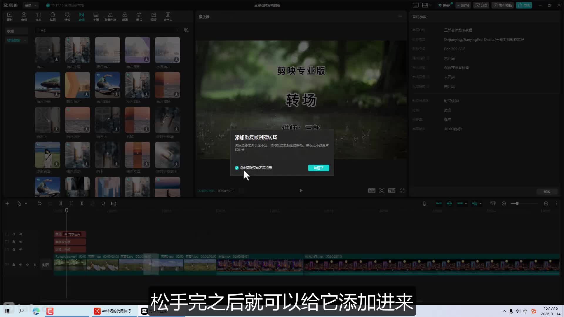Screen dimensions: 564x317
Task: Toggle lock on the top text track
Action: [x=14, y=234]
